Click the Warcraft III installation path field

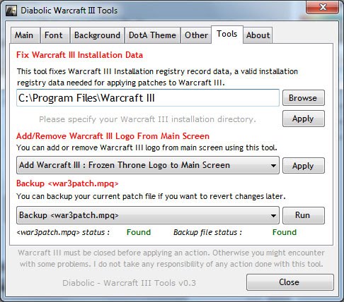[x=148, y=98]
